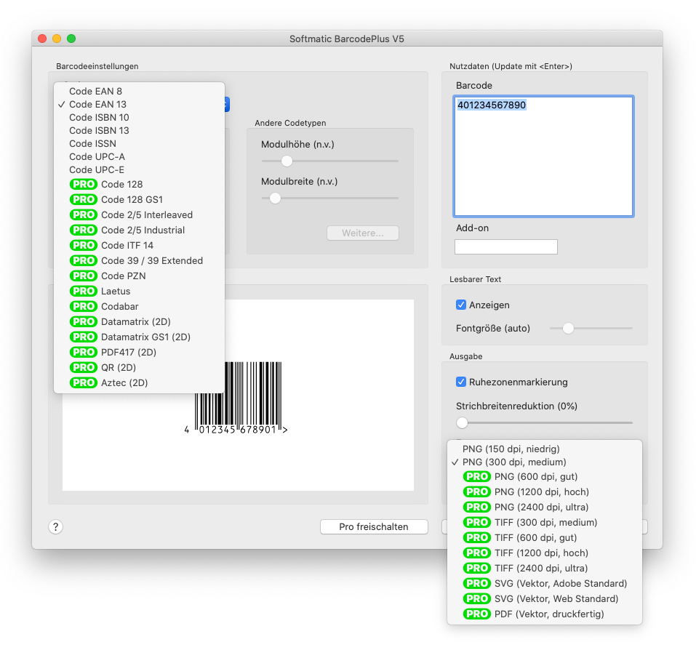The height and width of the screenshot is (658, 696).
Task: Disable the Ruhezonenmarkierung checkbox
Action: pyautogui.click(x=460, y=382)
